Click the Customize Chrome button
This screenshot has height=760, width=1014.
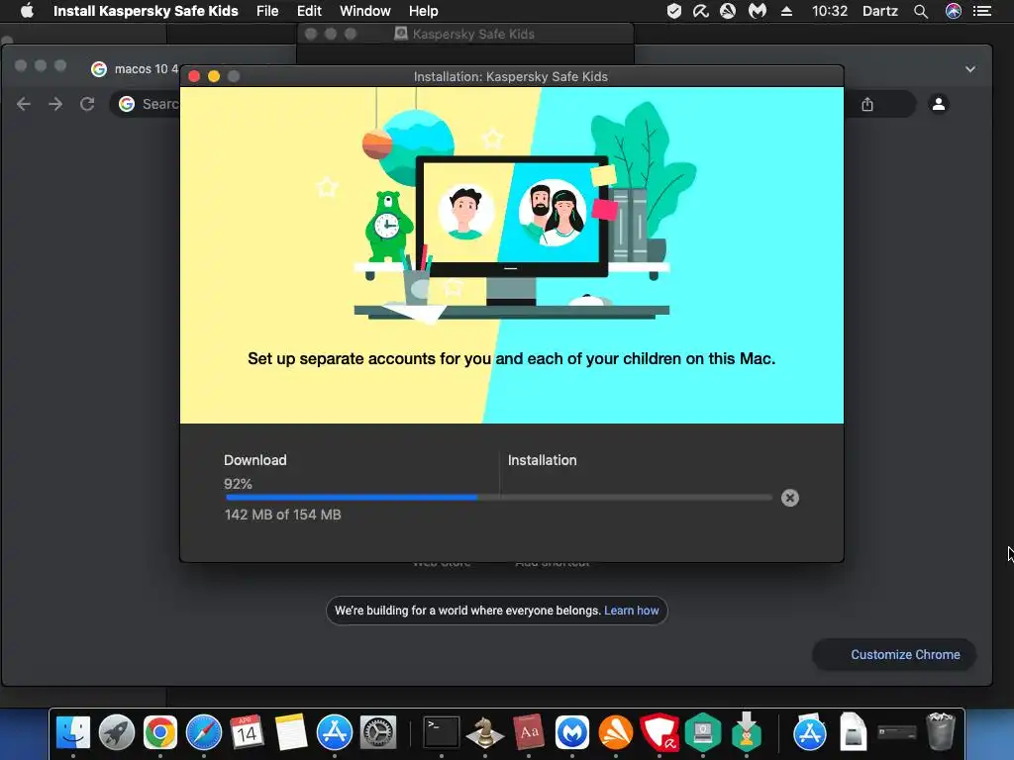(894, 655)
